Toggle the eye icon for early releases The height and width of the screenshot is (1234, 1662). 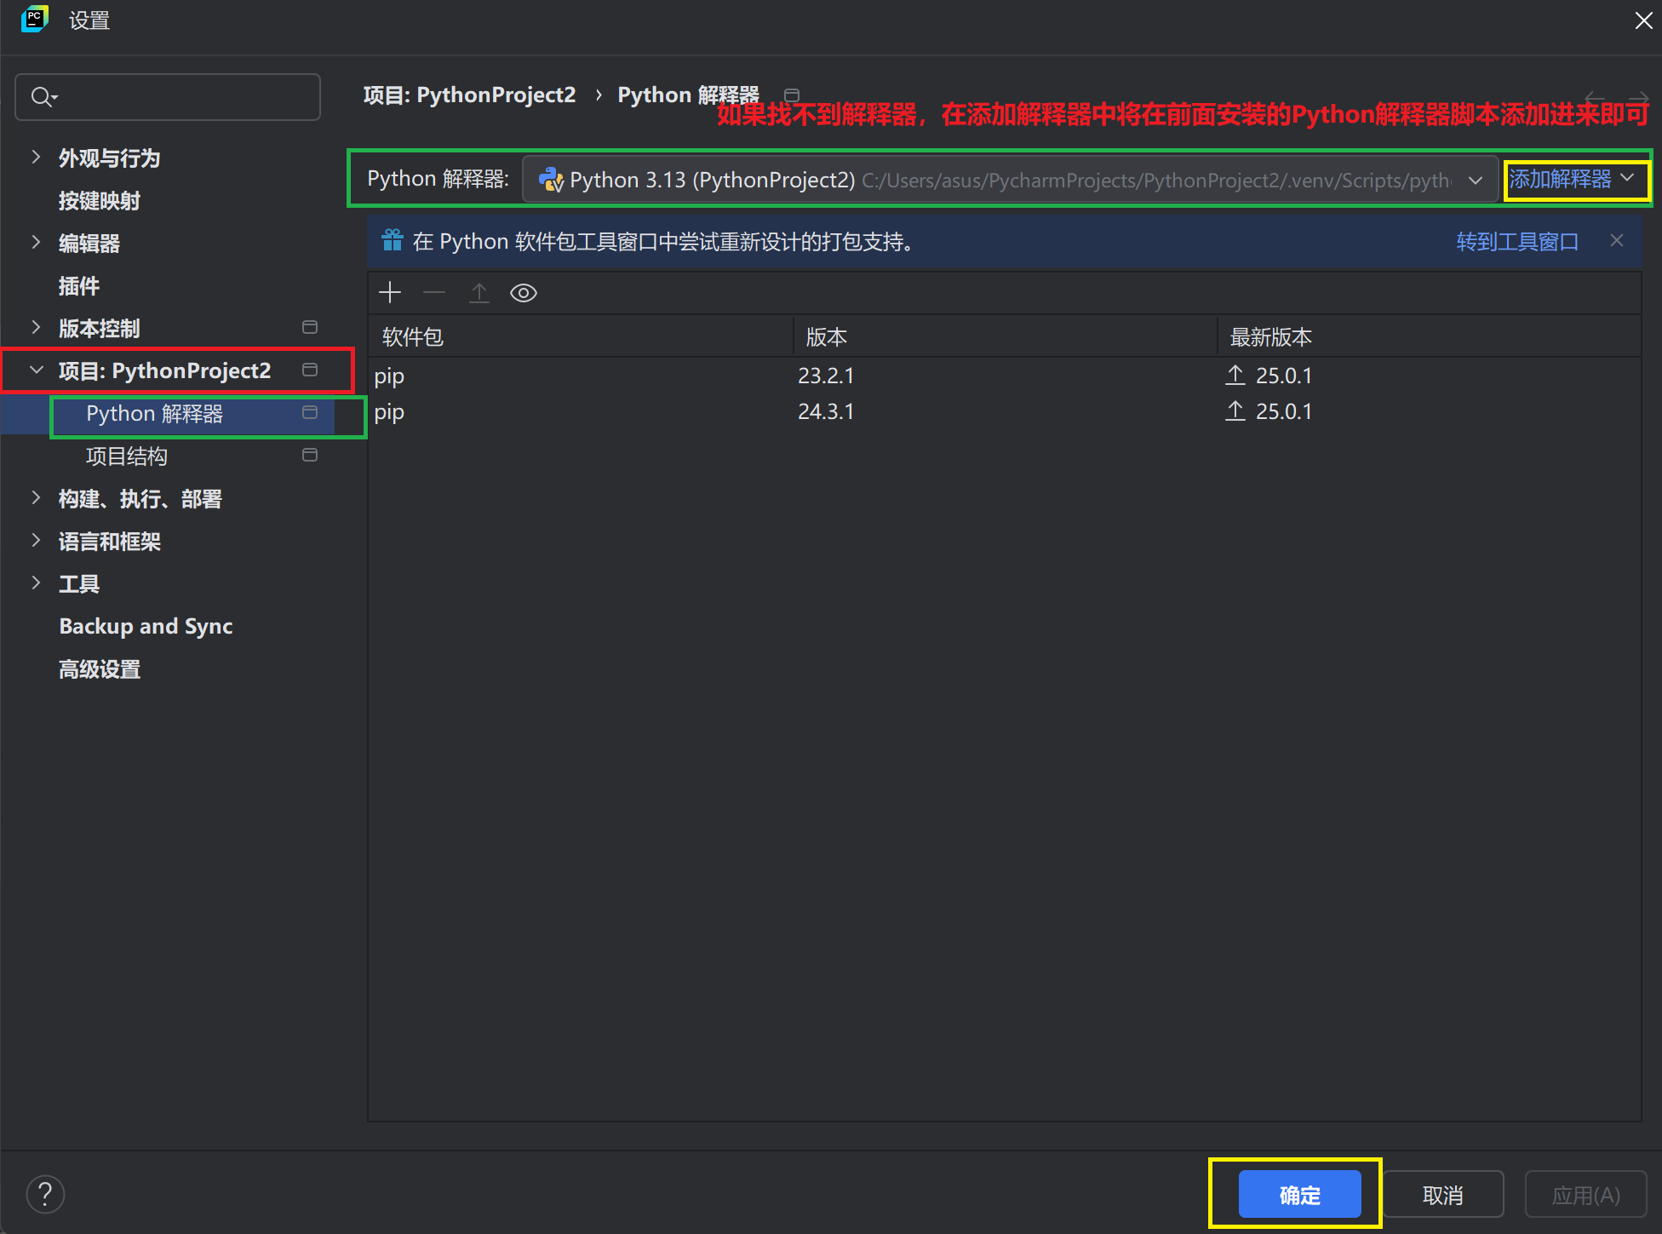[x=523, y=293]
